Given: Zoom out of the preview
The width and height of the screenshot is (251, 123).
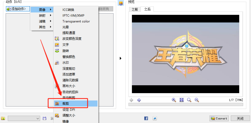Looking at the screenshot, I should point(197,100).
